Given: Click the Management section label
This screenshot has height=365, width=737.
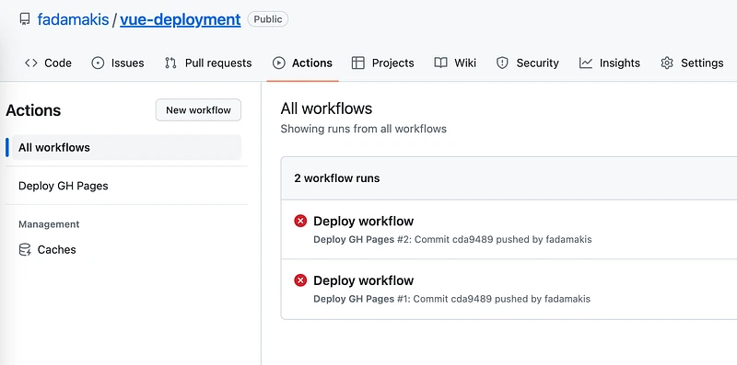Looking at the screenshot, I should (x=49, y=224).
